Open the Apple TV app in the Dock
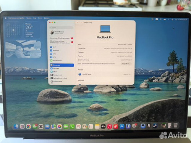 coord(103,127)
